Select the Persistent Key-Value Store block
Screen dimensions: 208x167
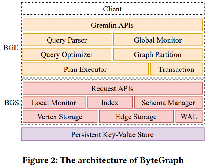[x=113, y=134]
